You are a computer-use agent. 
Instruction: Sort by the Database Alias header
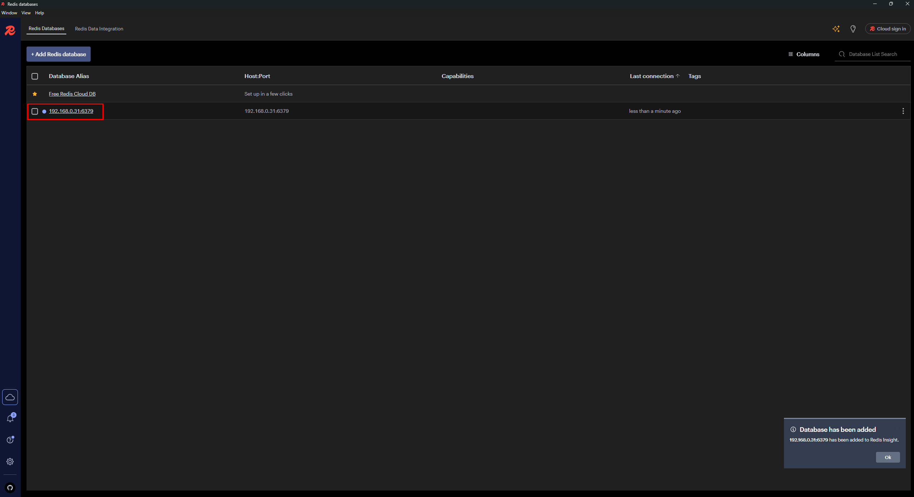click(x=69, y=76)
